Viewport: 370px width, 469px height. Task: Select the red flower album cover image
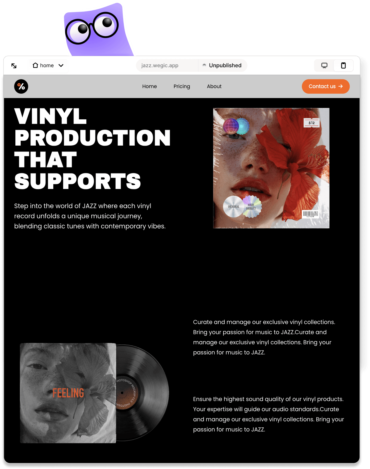point(271,168)
